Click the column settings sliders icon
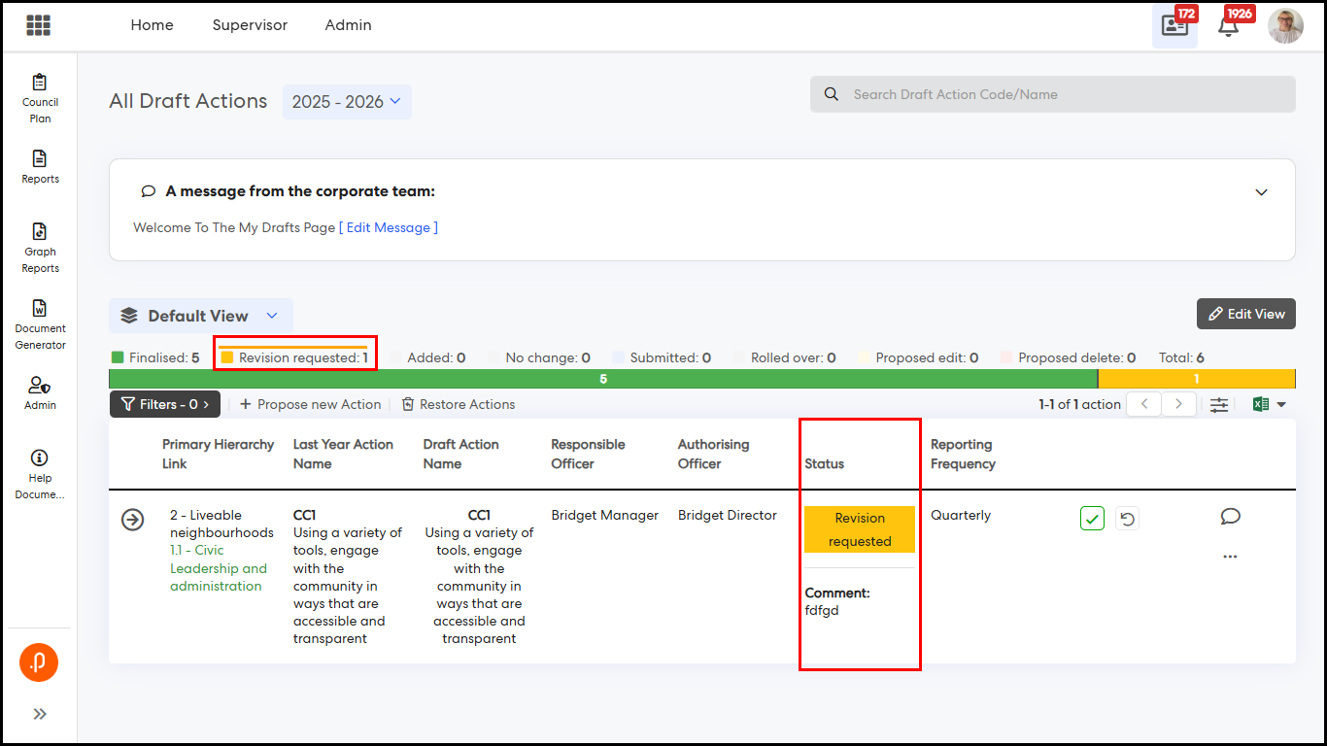Viewport: 1327px width, 746px height. click(x=1218, y=405)
